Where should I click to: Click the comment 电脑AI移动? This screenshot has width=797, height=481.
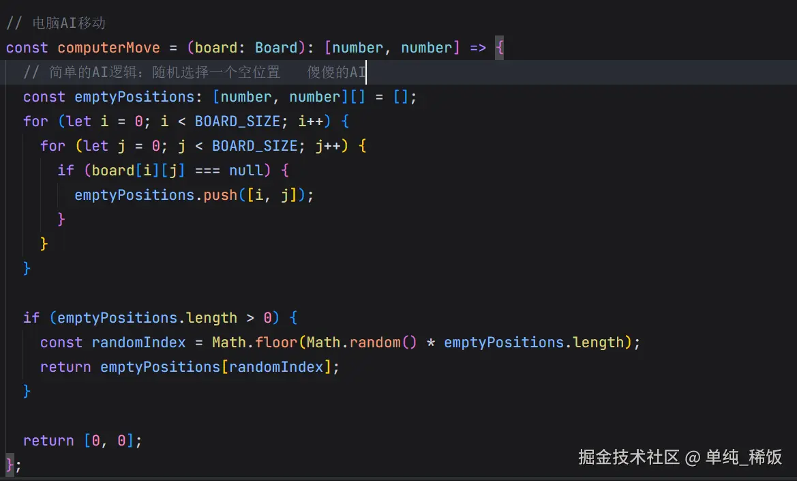(x=67, y=23)
